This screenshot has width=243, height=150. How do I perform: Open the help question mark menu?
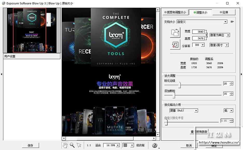click(x=155, y=145)
